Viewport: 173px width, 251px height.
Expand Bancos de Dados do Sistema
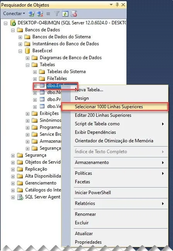point(20,37)
